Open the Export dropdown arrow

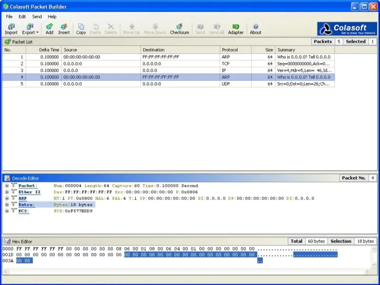point(38,33)
